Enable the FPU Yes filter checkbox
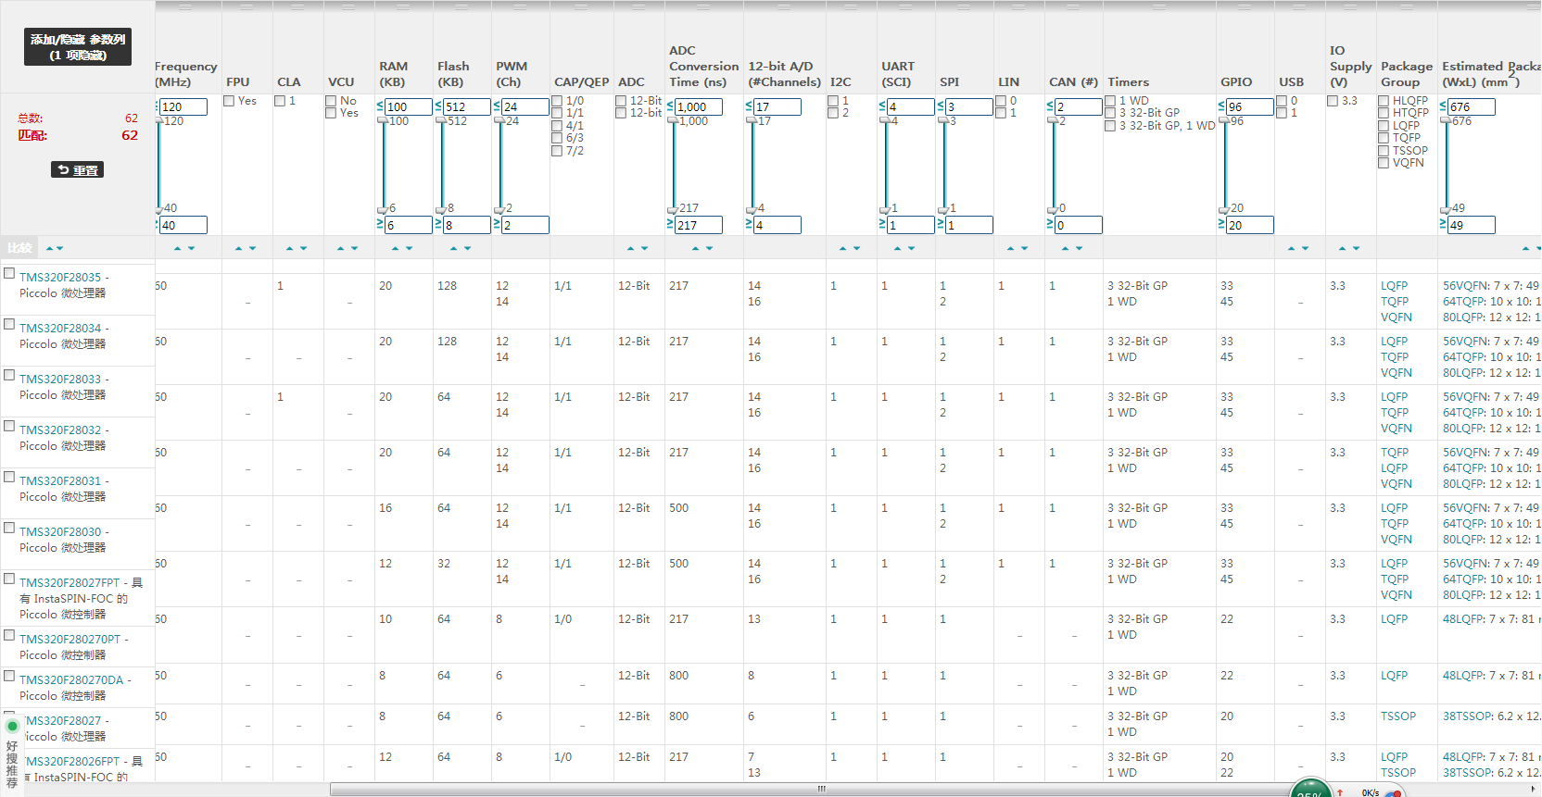This screenshot has width=1542, height=797. (x=229, y=101)
